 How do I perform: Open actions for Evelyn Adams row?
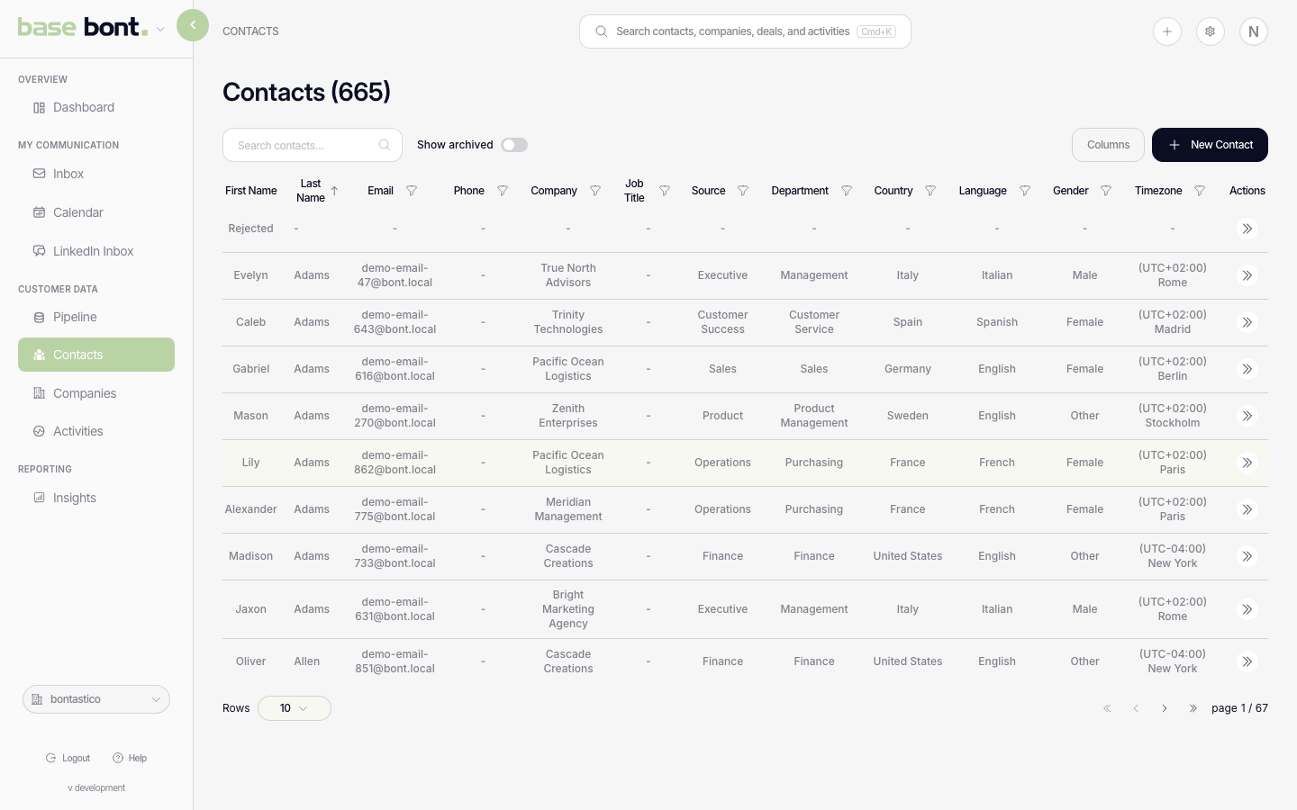pyautogui.click(x=1247, y=275)
